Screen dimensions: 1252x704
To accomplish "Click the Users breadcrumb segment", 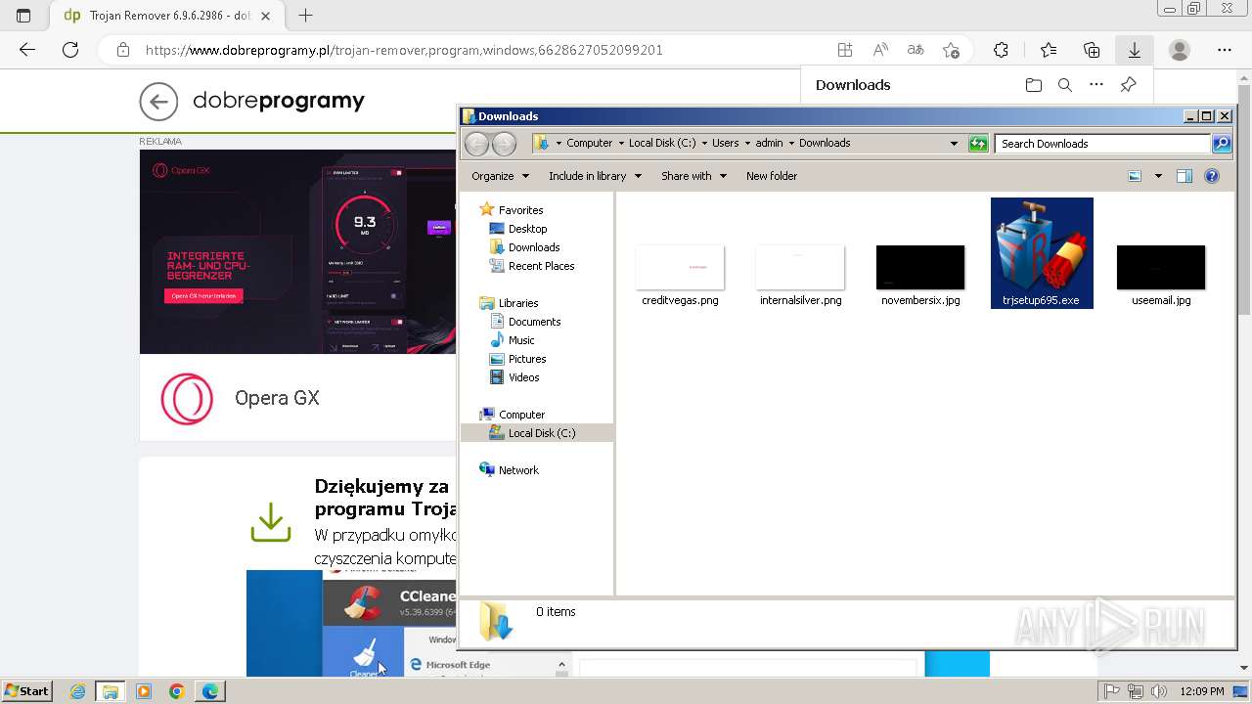I will [x=725, y=143].
